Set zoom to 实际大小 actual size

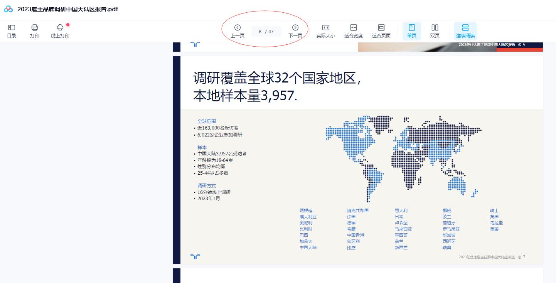pyautogui.click(x=325, y=31)
